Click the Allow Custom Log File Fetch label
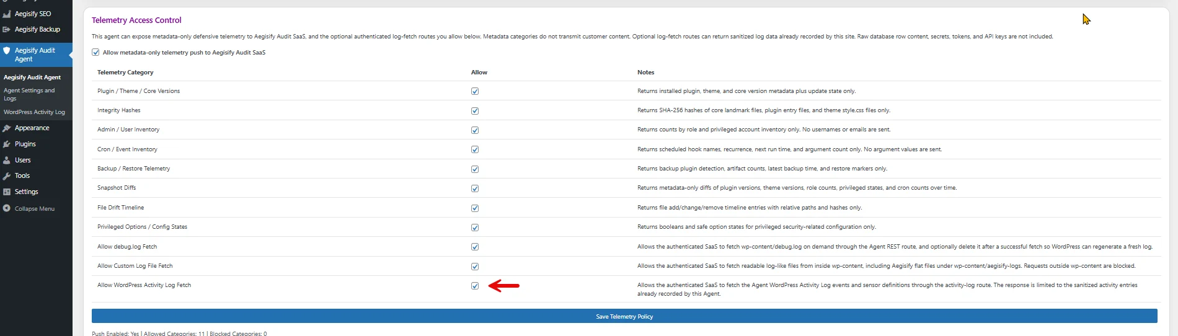This screenshot has width=1178, height=336. click(135, 266)
